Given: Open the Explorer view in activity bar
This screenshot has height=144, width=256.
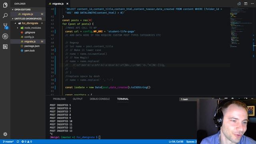Looking at the screenshot, I should 5,5.
